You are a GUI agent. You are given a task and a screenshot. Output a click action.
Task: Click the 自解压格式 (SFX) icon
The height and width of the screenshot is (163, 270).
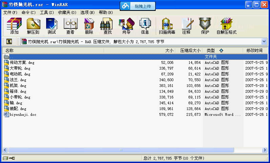[x=227, y=24]
